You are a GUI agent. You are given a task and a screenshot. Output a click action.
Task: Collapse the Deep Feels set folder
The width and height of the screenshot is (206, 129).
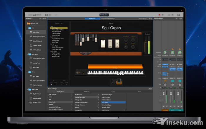point(27,89)
